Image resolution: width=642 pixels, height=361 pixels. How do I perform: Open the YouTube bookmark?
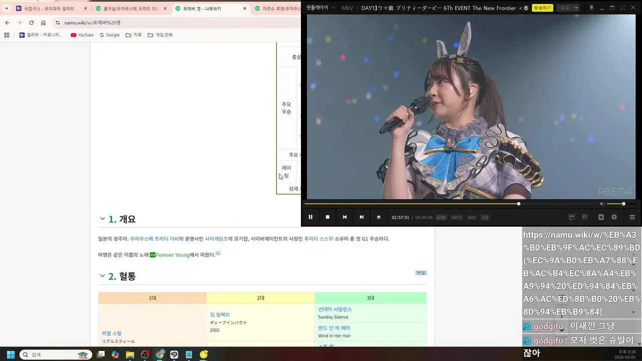click(82, 35)
